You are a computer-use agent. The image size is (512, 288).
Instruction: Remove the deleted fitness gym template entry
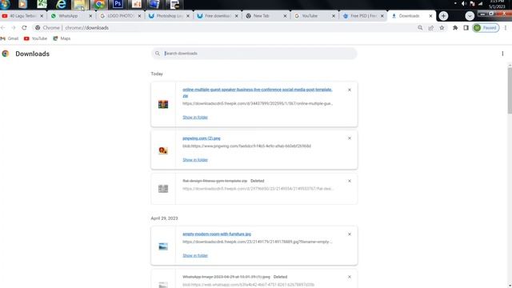350,181
